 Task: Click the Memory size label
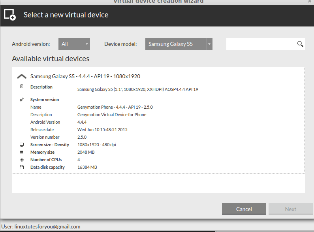42,152
